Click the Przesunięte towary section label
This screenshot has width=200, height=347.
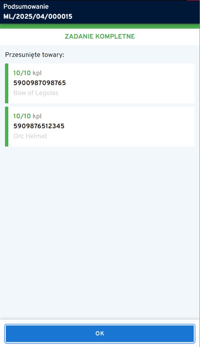pyautogui.click(x=35, y=55)
